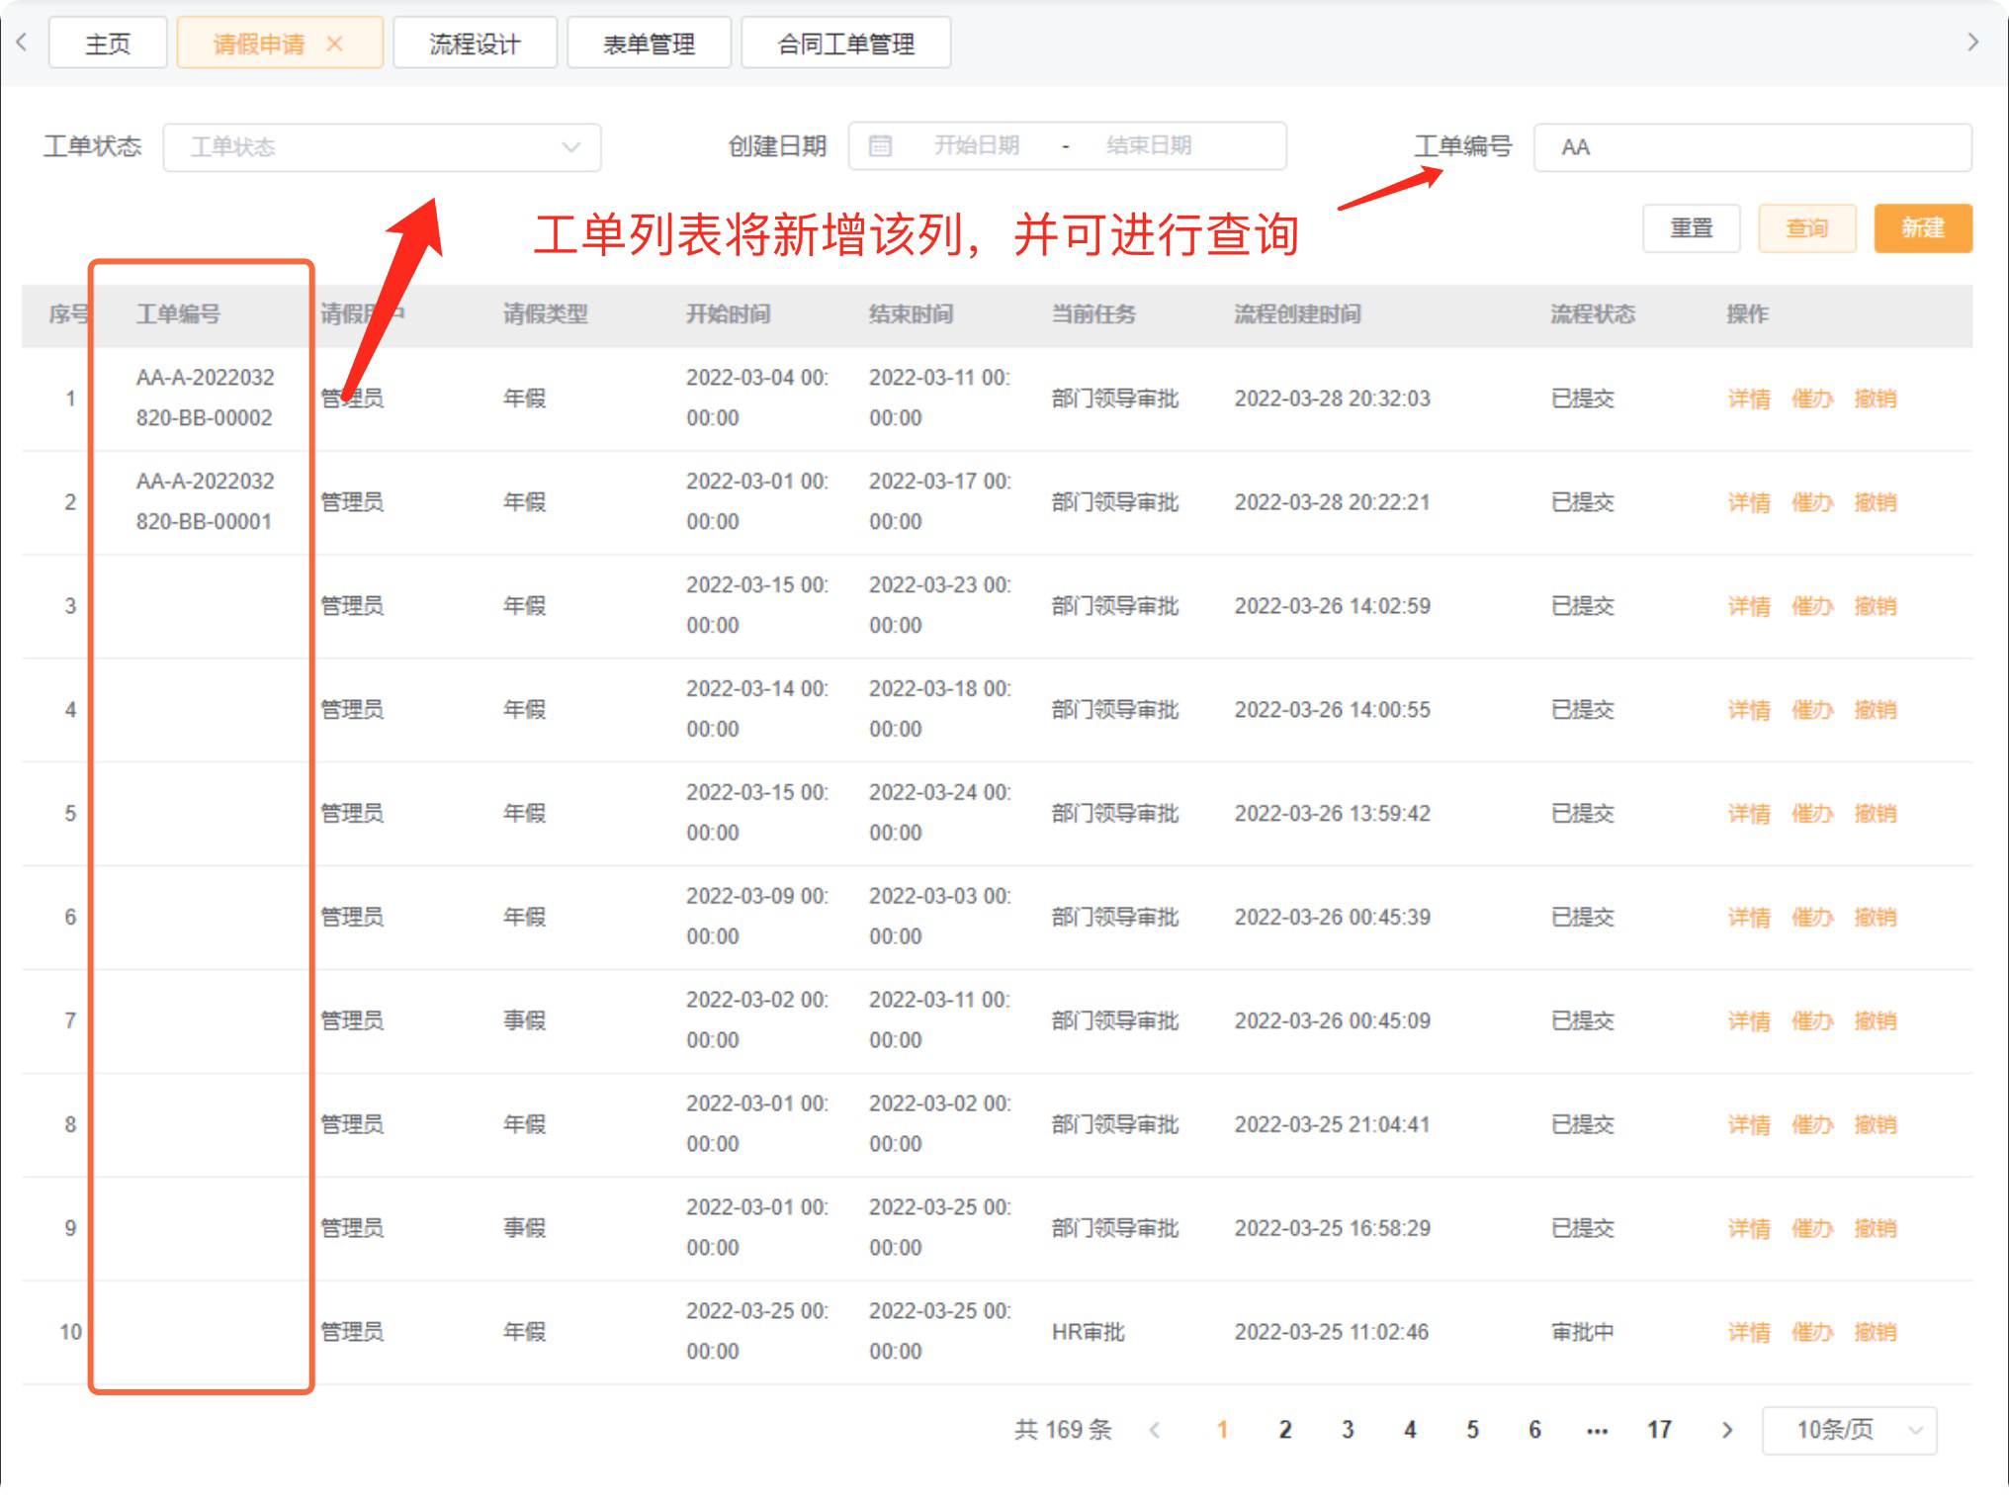This screenshot has height=1503, width=2009.
Task: Select the 合同工单管理 tab
Action: [x=845, y=44]
